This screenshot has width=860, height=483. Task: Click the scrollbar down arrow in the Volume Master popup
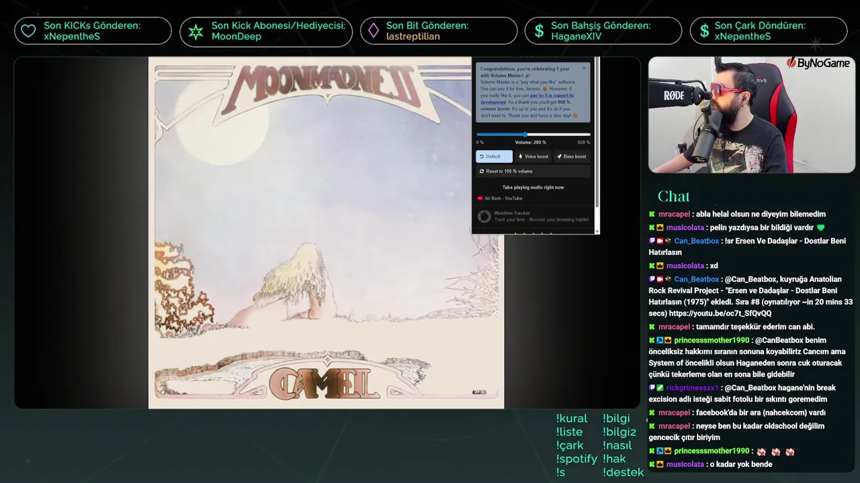coord(597,230)
